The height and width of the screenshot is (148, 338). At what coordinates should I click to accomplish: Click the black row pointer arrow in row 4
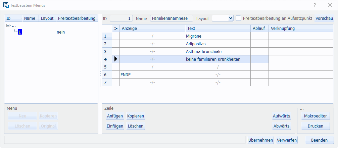pos(116,59)
